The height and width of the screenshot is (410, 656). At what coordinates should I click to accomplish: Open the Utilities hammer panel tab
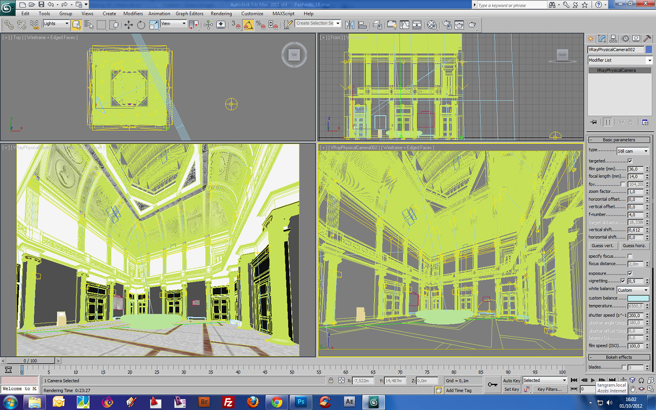coord(647,38)
